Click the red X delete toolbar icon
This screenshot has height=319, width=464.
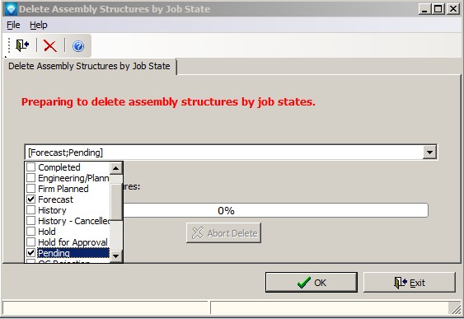click(x=50, y=46)
